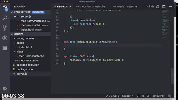The height and width of the screenshot is (100, 178).
Task: Open the Explorer view in activity bar
Action: 5,8
